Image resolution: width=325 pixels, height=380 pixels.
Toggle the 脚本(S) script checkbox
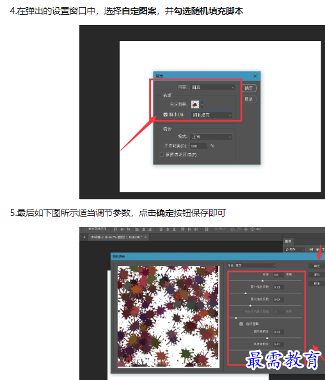coord(165,115)
